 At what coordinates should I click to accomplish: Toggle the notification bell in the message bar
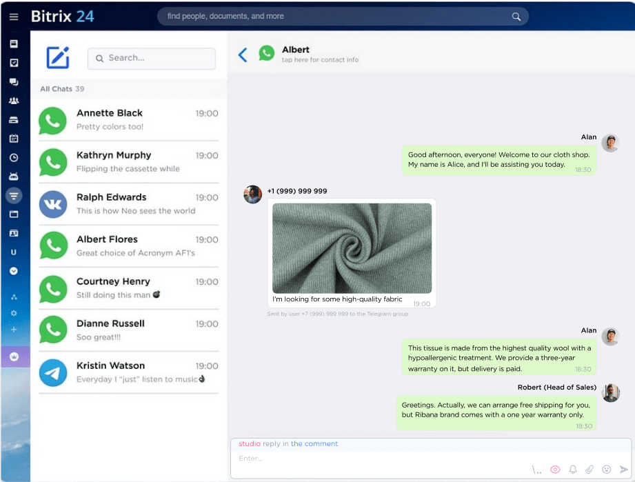pyautogui.click(x=573, y=470)
